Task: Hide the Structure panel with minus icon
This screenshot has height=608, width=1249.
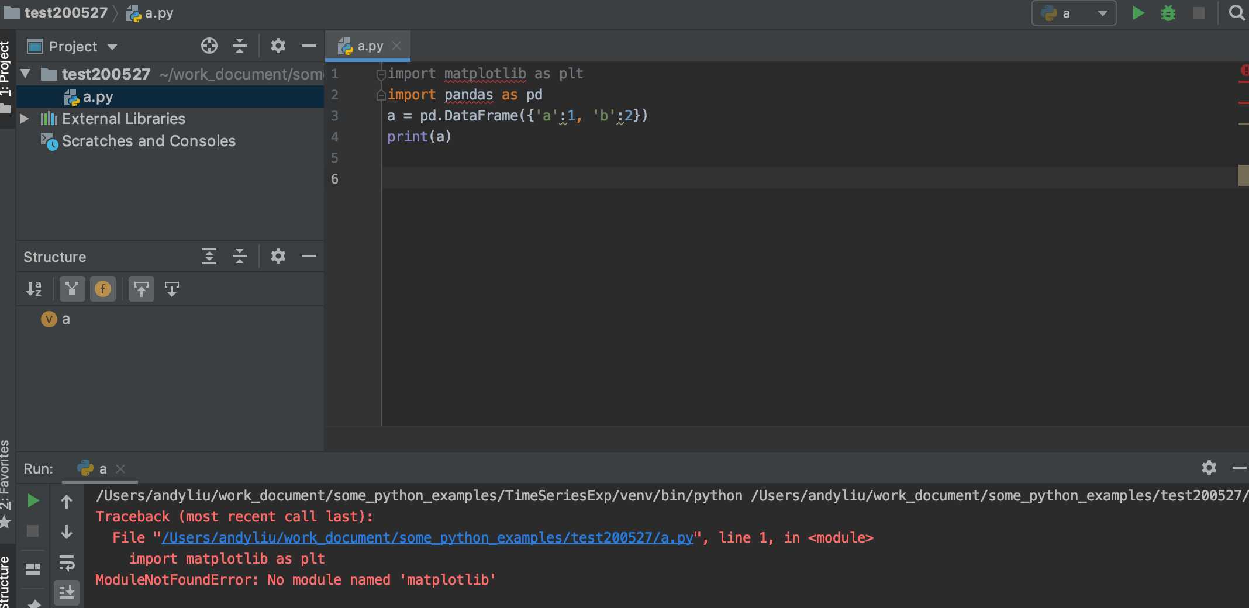Action: click(x=308, y=256)
